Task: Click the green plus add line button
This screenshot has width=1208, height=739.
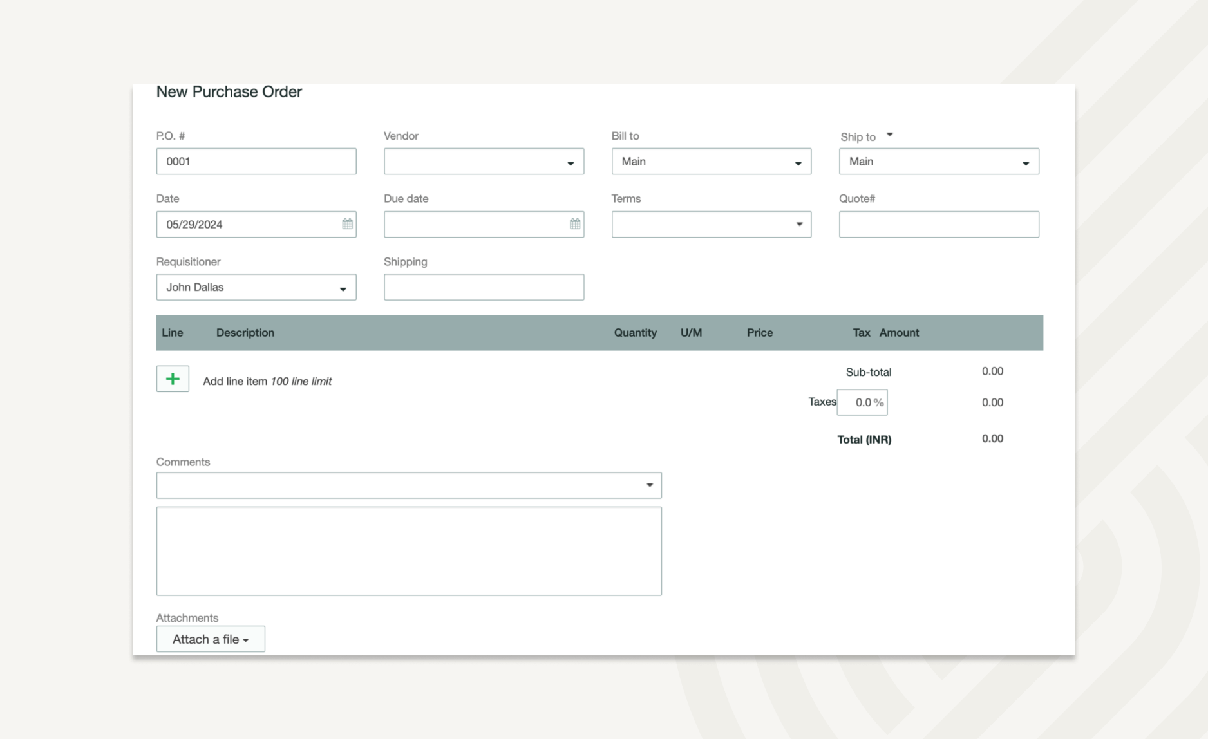Action: click(x=173, y=379)
